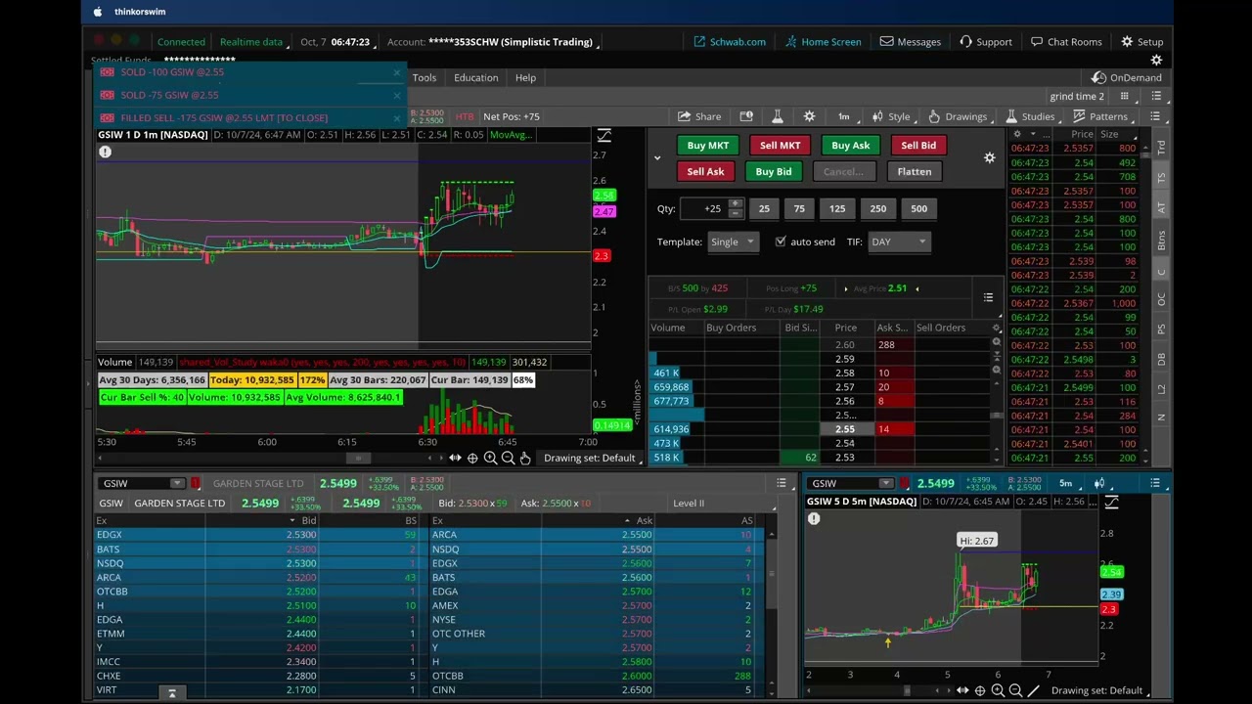
Task: Dismiss the SOLD -100 GSIW notification
Action: click(397, 72)
